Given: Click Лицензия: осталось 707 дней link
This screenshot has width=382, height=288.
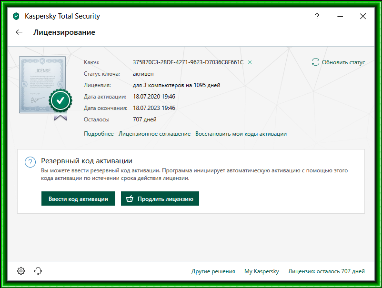Looking at the screenshot, I should [326, 271].
